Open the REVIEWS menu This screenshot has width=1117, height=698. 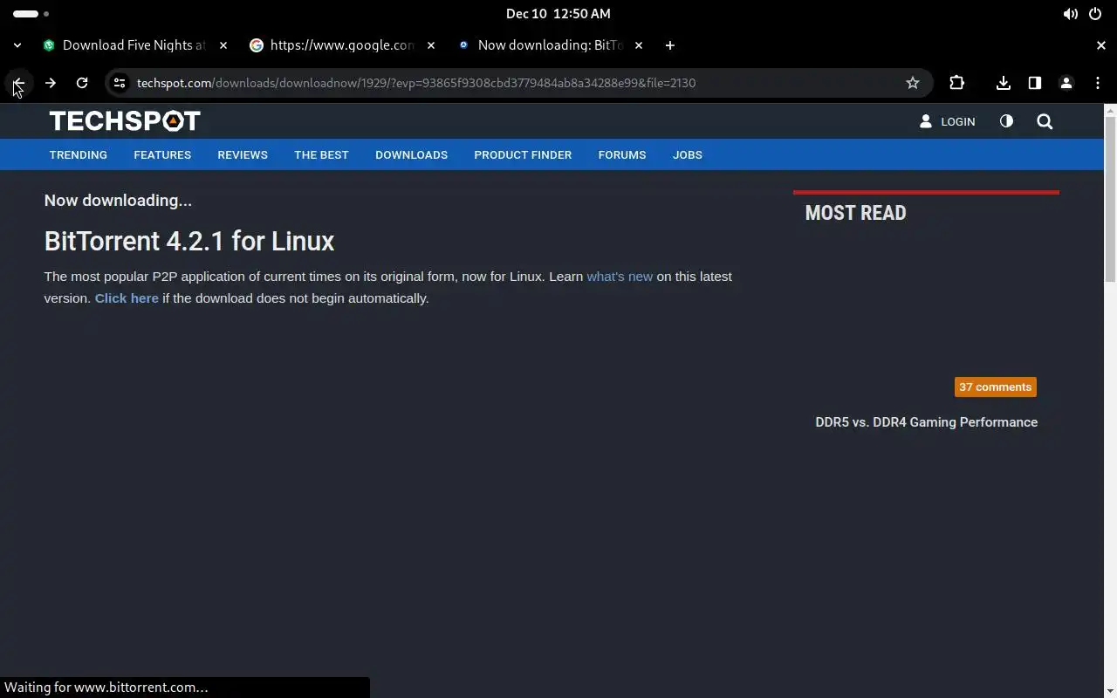tap(243, 154)
